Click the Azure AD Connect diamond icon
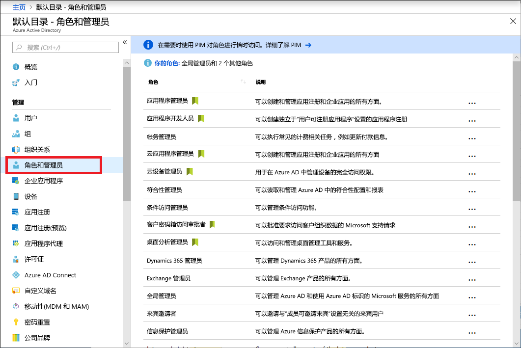 [16, 275]
